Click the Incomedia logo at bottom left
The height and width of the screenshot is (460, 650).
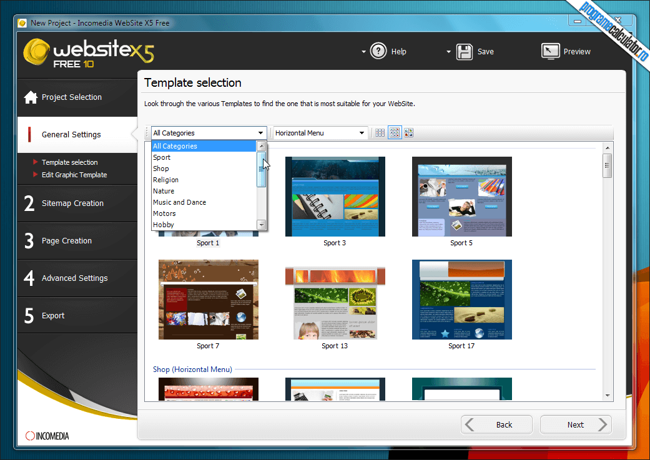(x=47, y=436)
